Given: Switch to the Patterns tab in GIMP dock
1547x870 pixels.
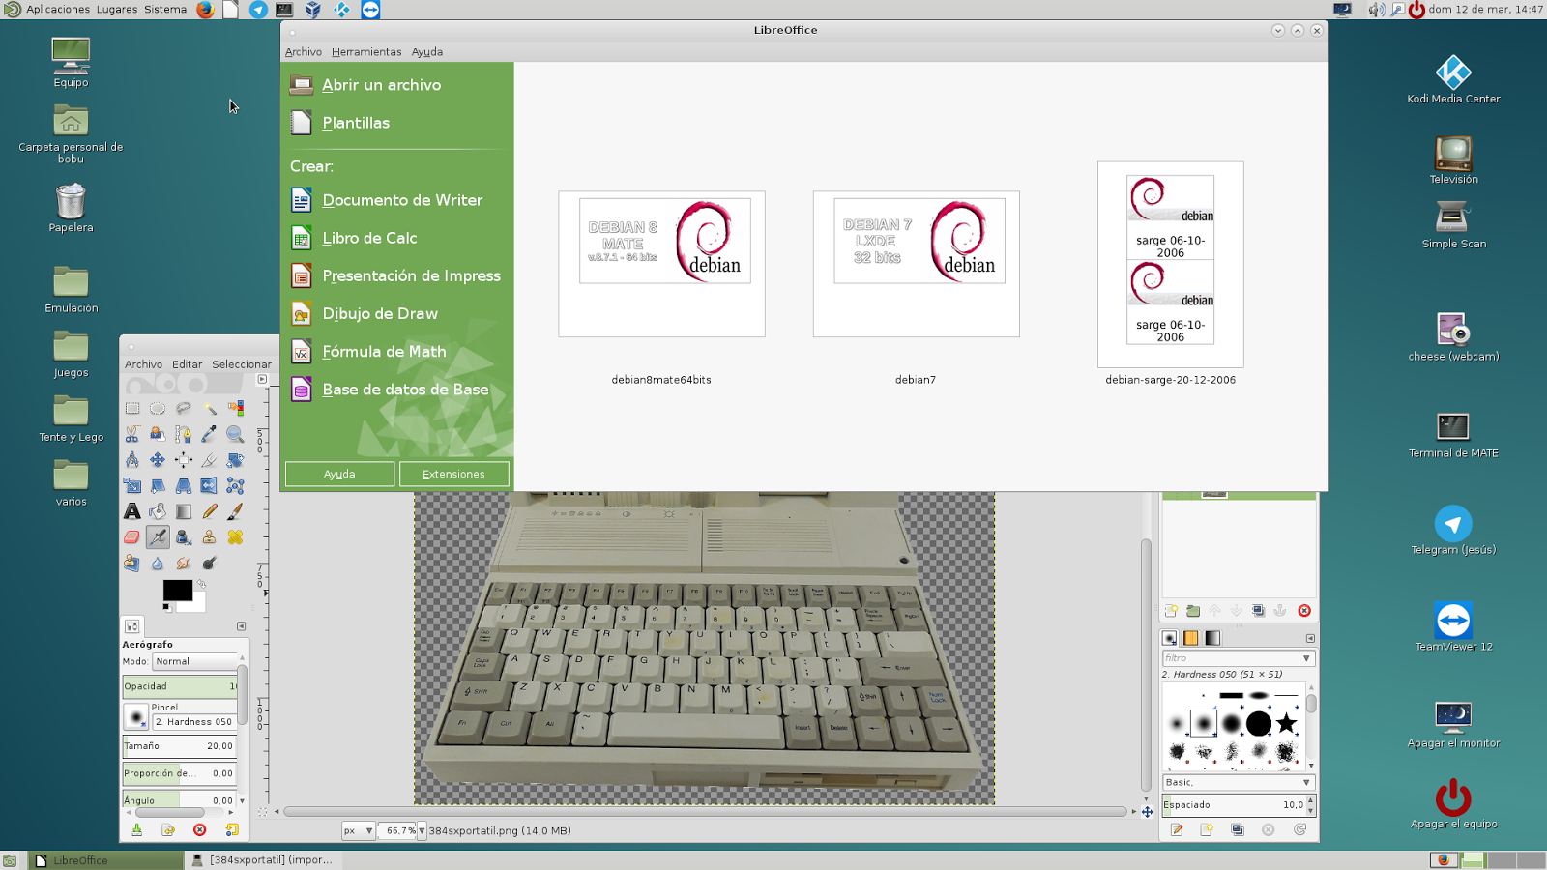Looking at the screenshot, I should tap(1191, 638).
